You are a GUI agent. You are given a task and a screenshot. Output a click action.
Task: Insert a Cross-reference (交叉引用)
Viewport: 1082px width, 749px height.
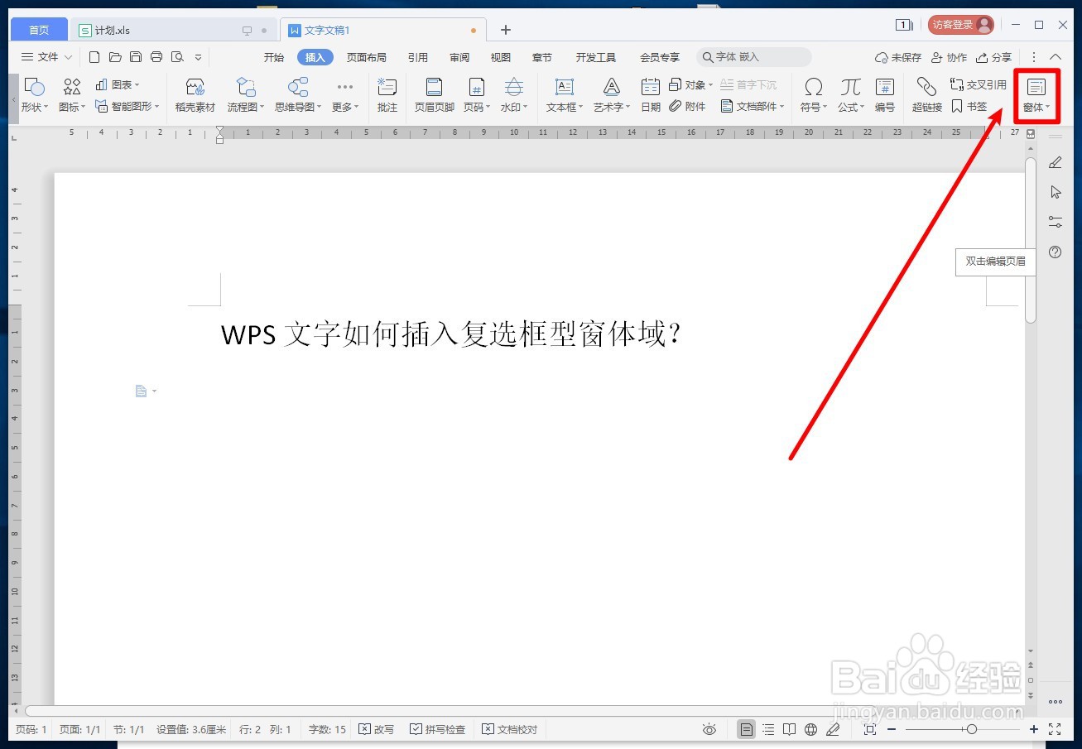[978, 84]
